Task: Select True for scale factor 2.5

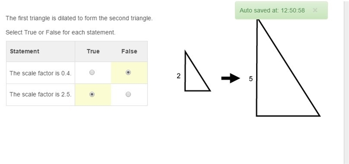Action: coord(92,94)
